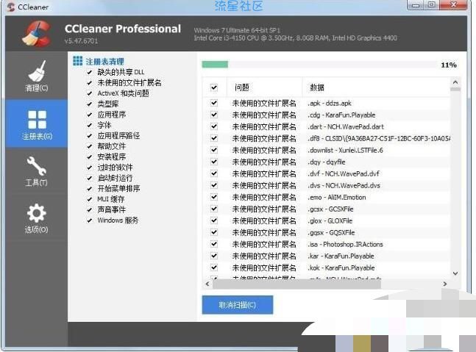
Task: Uncheck the .df8 - CLSID row
Action: [214, 138]
